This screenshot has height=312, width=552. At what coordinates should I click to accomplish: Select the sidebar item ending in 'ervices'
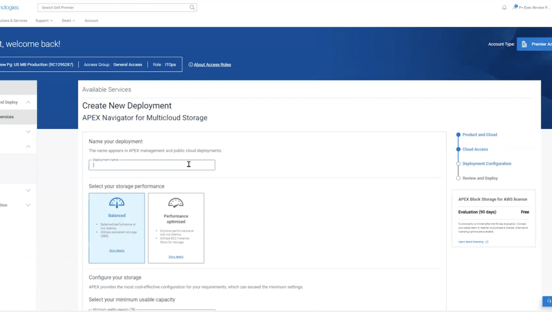[x=18, y=117]
